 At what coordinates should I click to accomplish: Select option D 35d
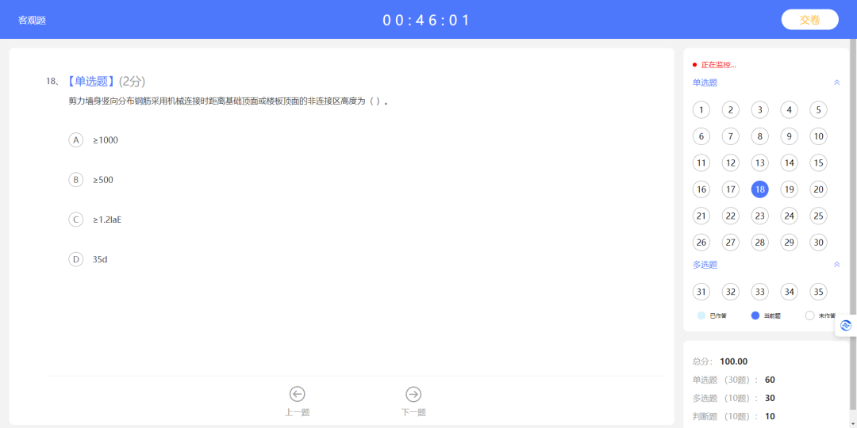(88, 259)
